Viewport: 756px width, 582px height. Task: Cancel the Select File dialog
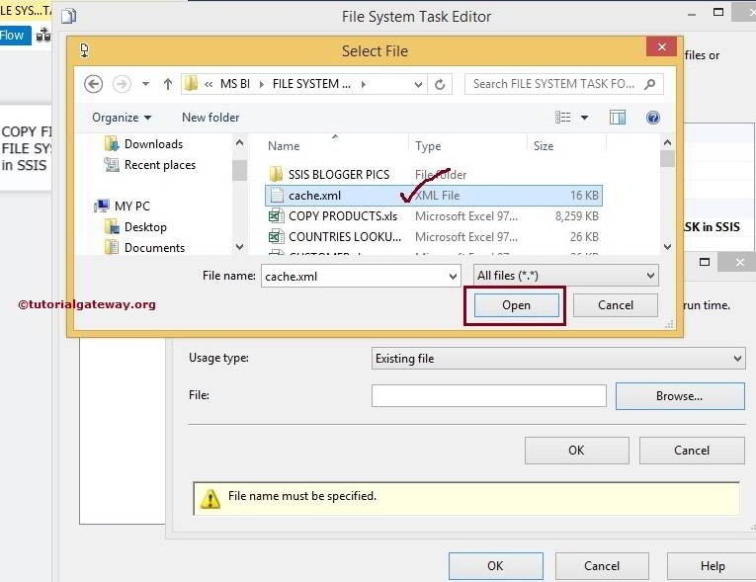click(616, 305)
